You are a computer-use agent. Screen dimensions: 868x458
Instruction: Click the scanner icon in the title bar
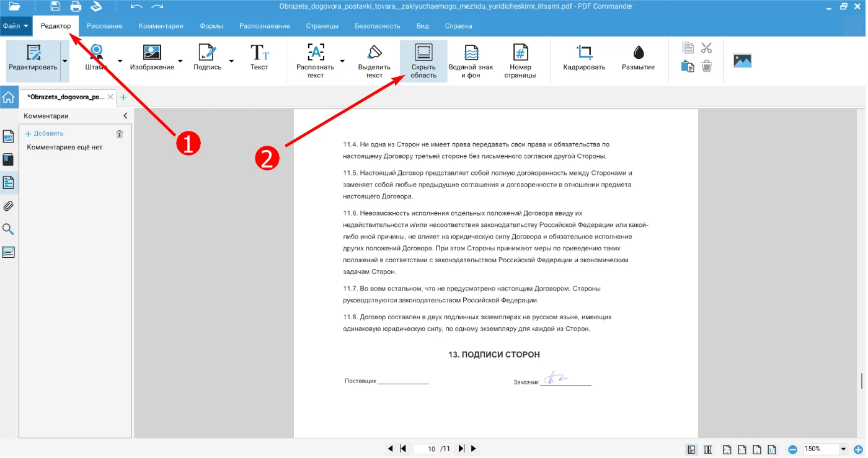pos(95,7)
